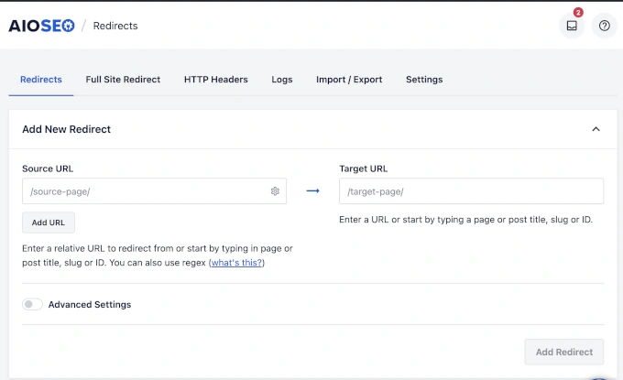Open the Full Site Redirect tab
623x380 pixels.
pos(123,80)
